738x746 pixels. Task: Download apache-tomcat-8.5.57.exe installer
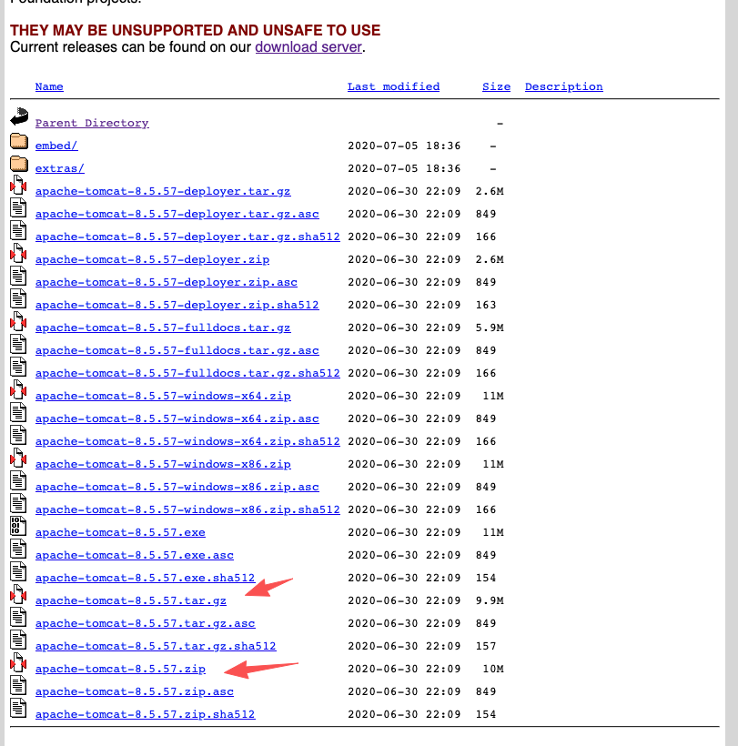(x=120, y=532)
